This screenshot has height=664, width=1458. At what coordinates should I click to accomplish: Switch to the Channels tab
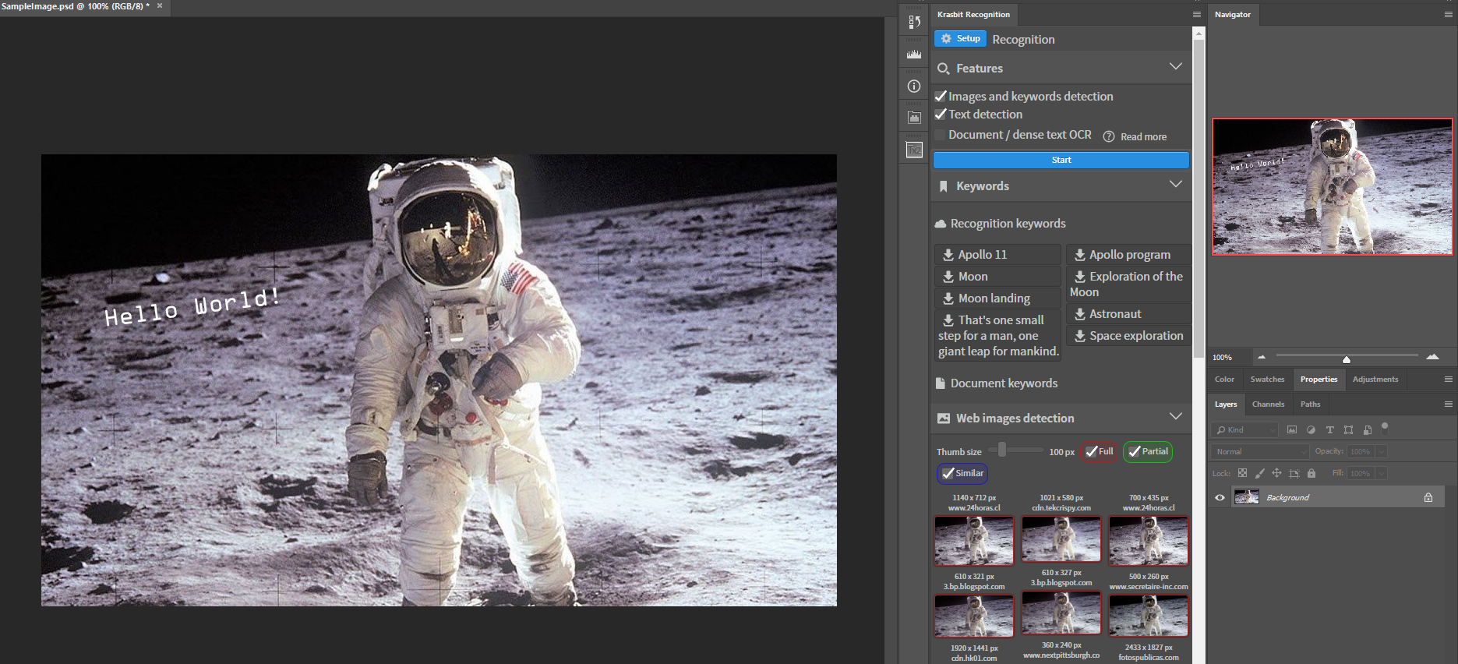tap(1268, 404)
